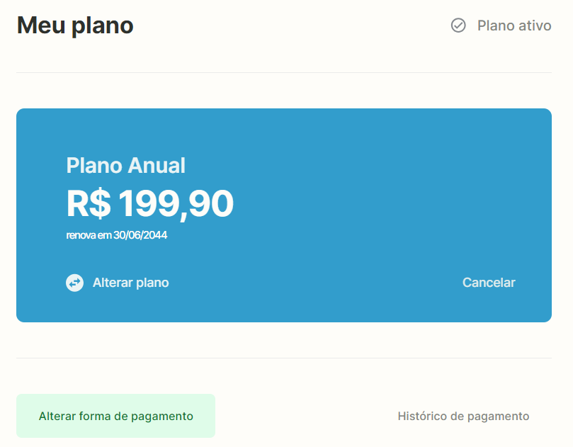This screenshot has height=447, width=573.
Task: Click the word ativo in the status text
Action: pos(535,26)
